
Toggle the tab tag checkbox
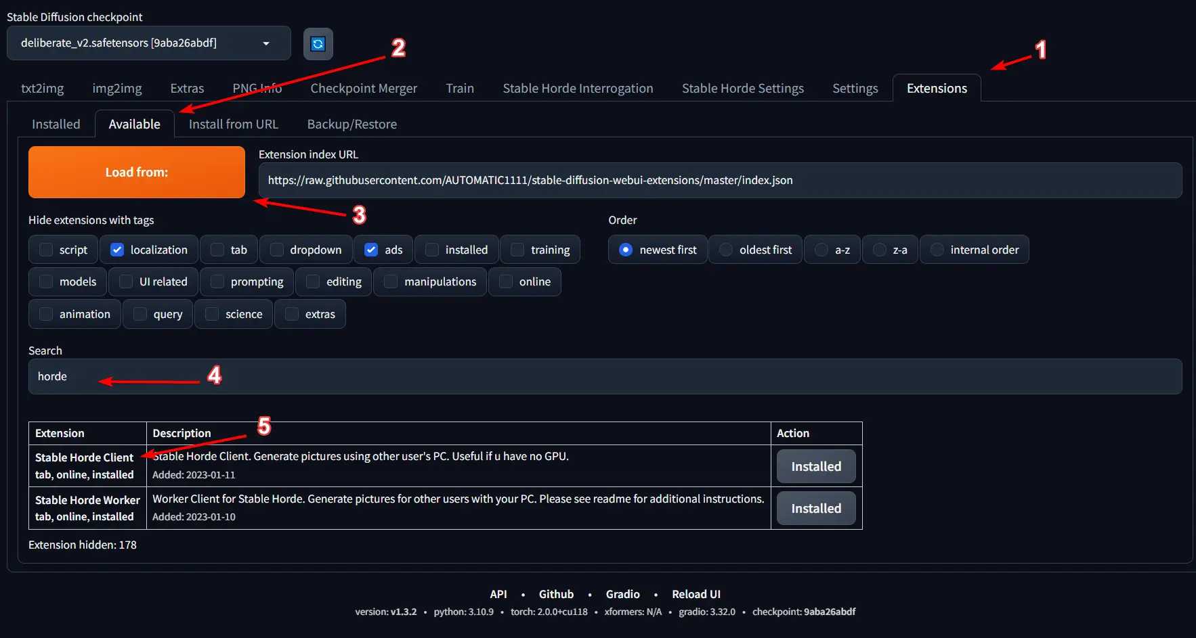point(217,250)
